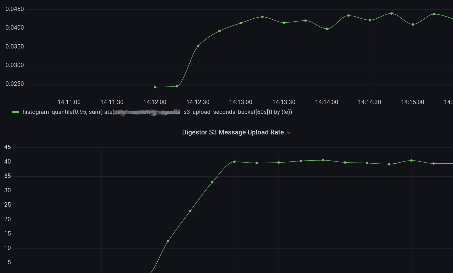Click the 14:12:30 x-axis label

coord(198,102)
